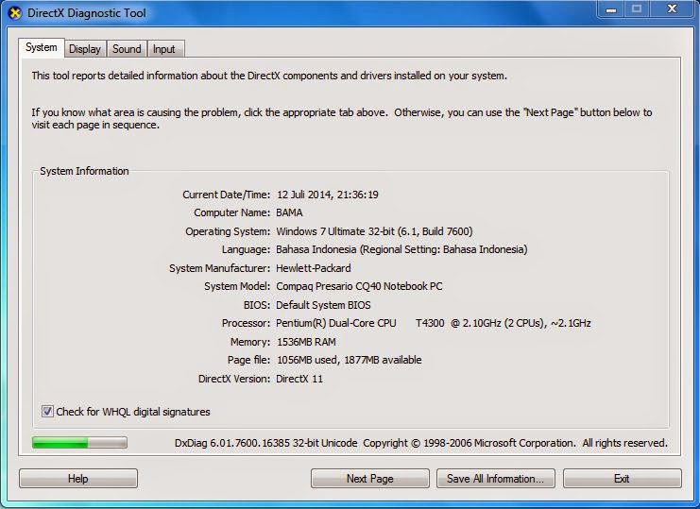This screenshot has height=509, width=700.
Task: Go to Next Page
Action: click(370, 479)
